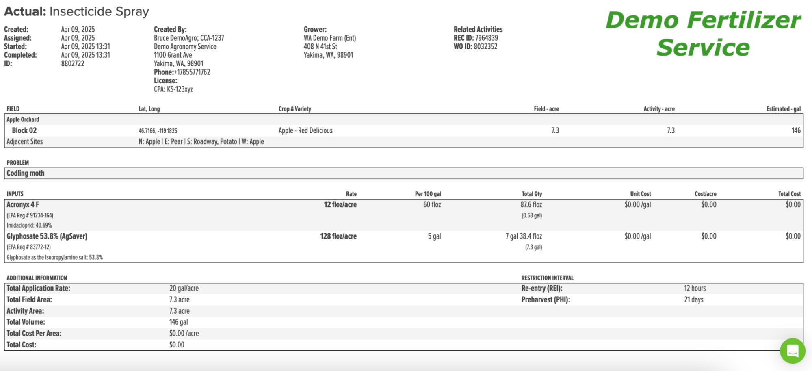Screen dimensions: 812x371
Task: Click the WA Demo Farm (Ent) grower name
Action: tap(330, 38)
